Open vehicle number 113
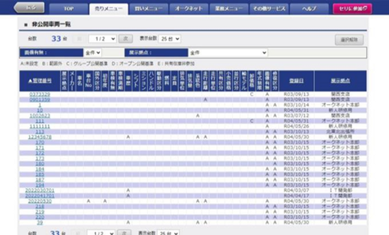The image size is (389, 235). click(40, 131)
